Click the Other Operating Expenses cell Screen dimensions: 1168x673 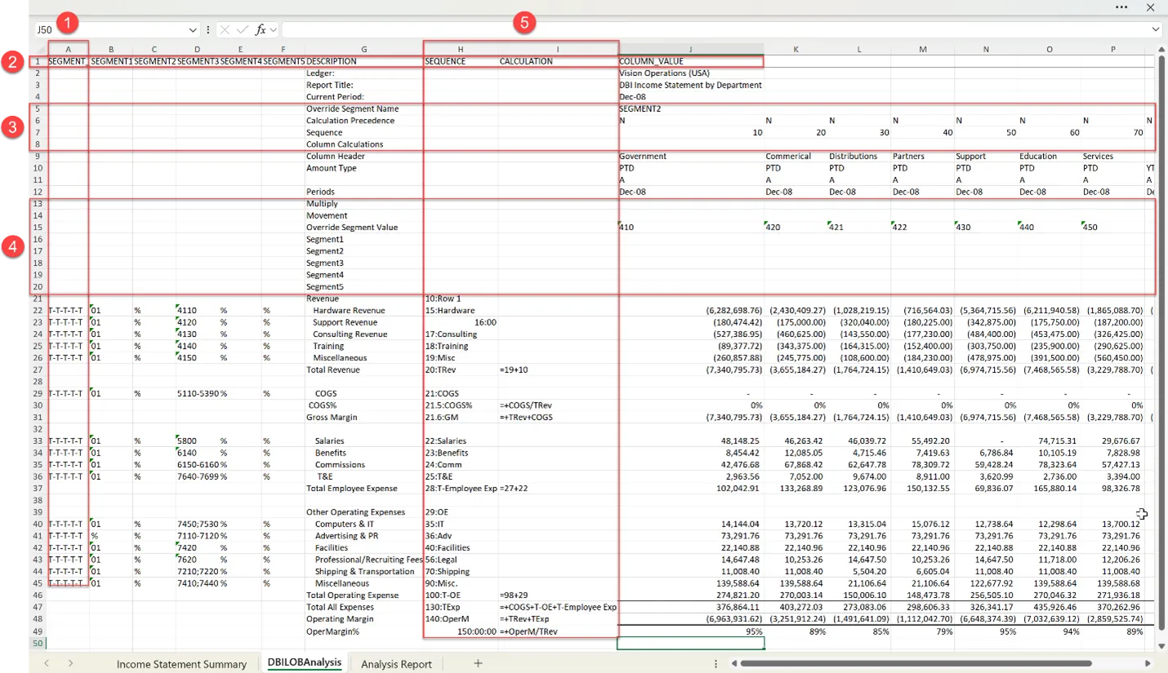pyautogui.click(x=363, y=512)
